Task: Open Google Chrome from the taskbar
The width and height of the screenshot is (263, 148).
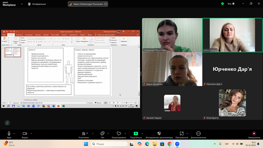Action: pyautogui.click(x=170, y=144)
